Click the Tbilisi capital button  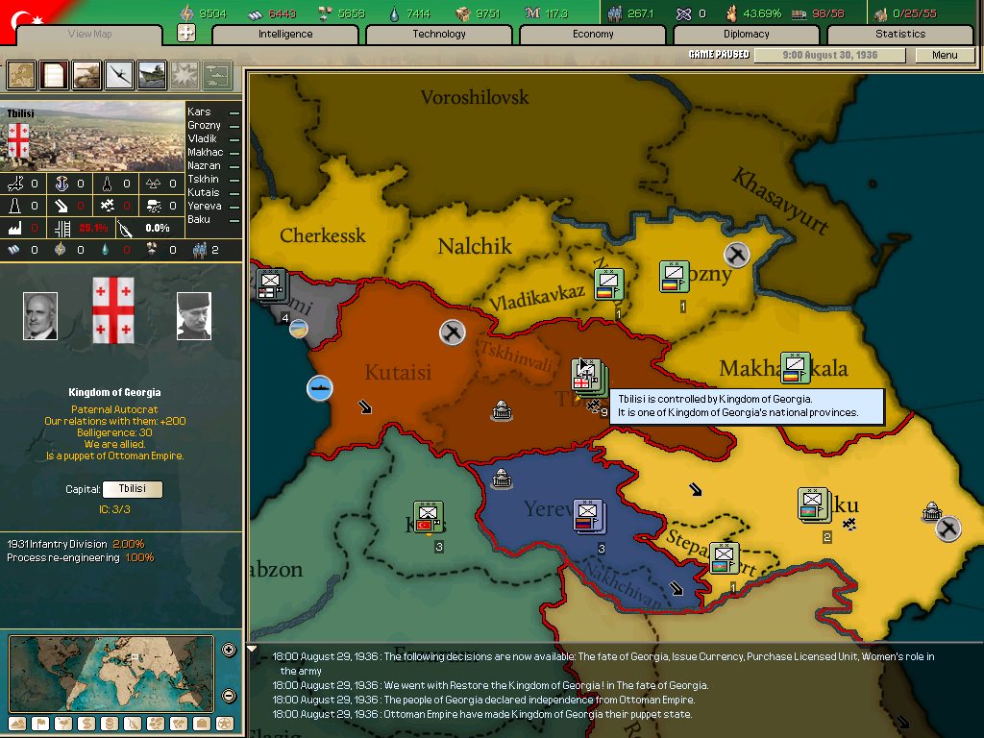coord(132,489)
